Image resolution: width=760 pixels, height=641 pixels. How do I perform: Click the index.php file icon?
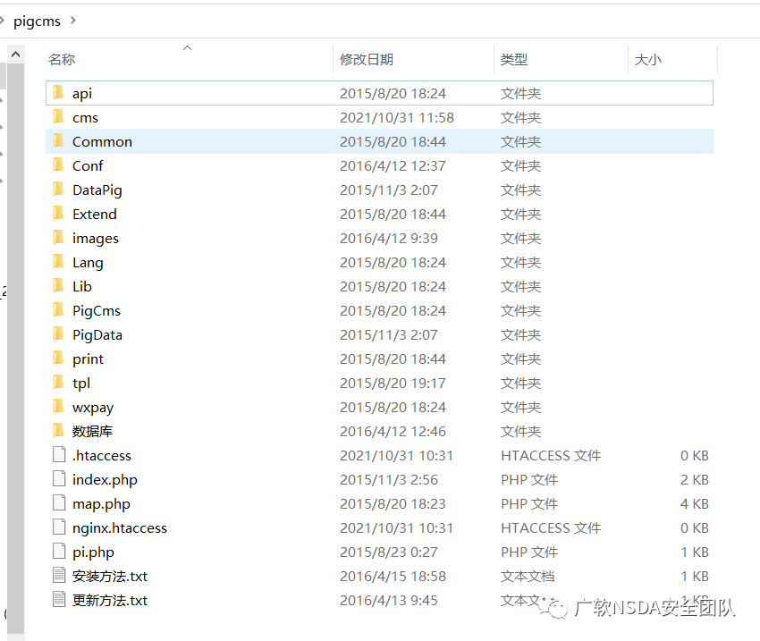tap(59, 478)
